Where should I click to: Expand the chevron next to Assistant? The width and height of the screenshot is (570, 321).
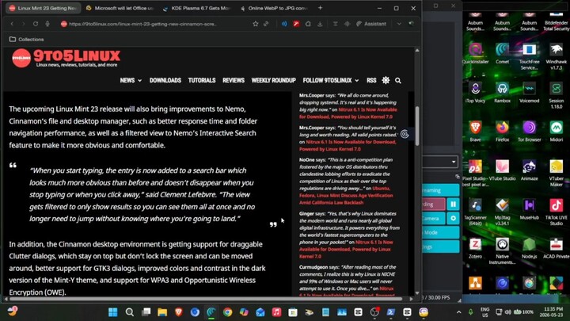tap(399, 24)
